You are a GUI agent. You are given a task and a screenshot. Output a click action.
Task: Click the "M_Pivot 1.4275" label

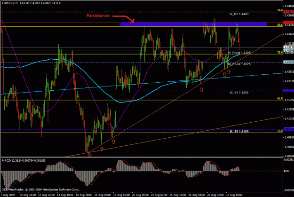pyautogui.click(x=239, y=64)
